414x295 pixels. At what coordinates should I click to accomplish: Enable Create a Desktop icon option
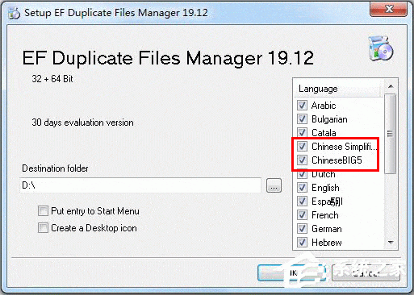[43, 228]
